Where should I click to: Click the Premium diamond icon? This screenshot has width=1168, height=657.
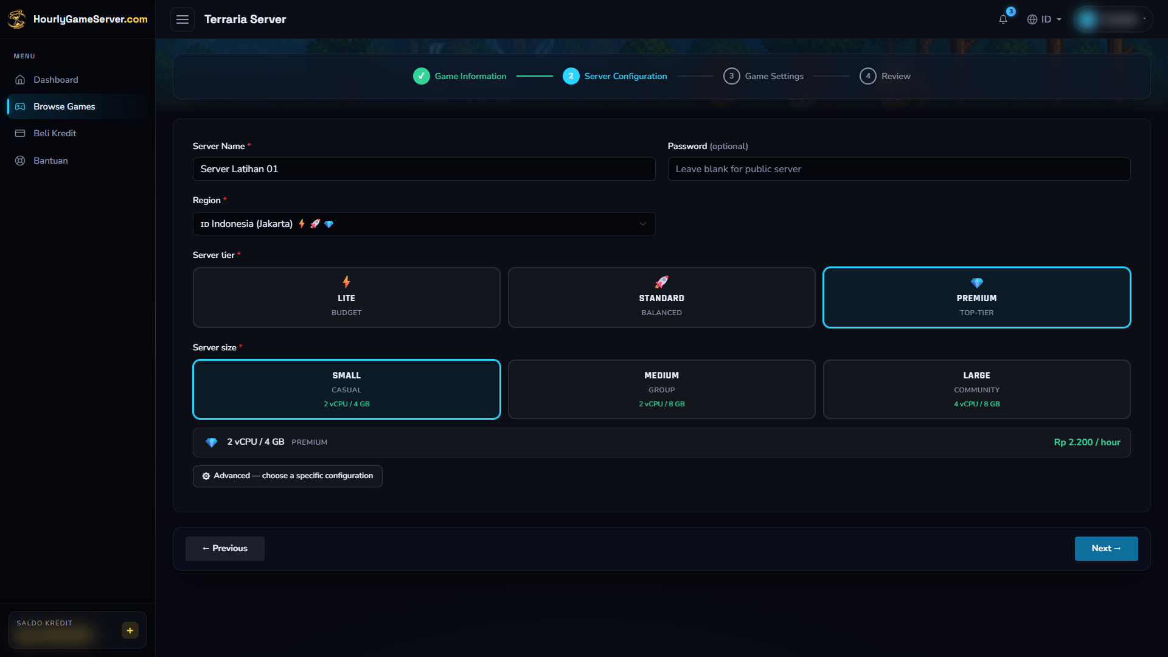(977, 282)
